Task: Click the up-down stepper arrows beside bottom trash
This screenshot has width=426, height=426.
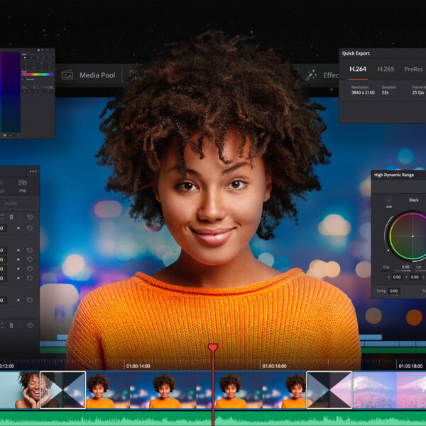Action: pyautogui.click(x=2, y=325)
